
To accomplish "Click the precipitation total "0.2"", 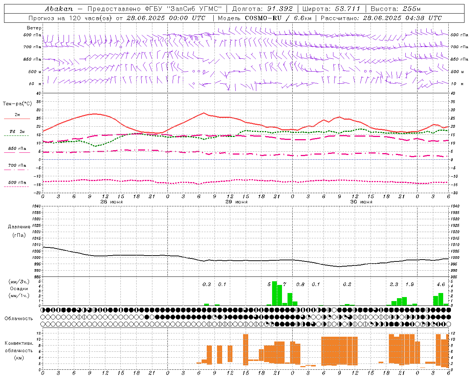I will (347, 284).
